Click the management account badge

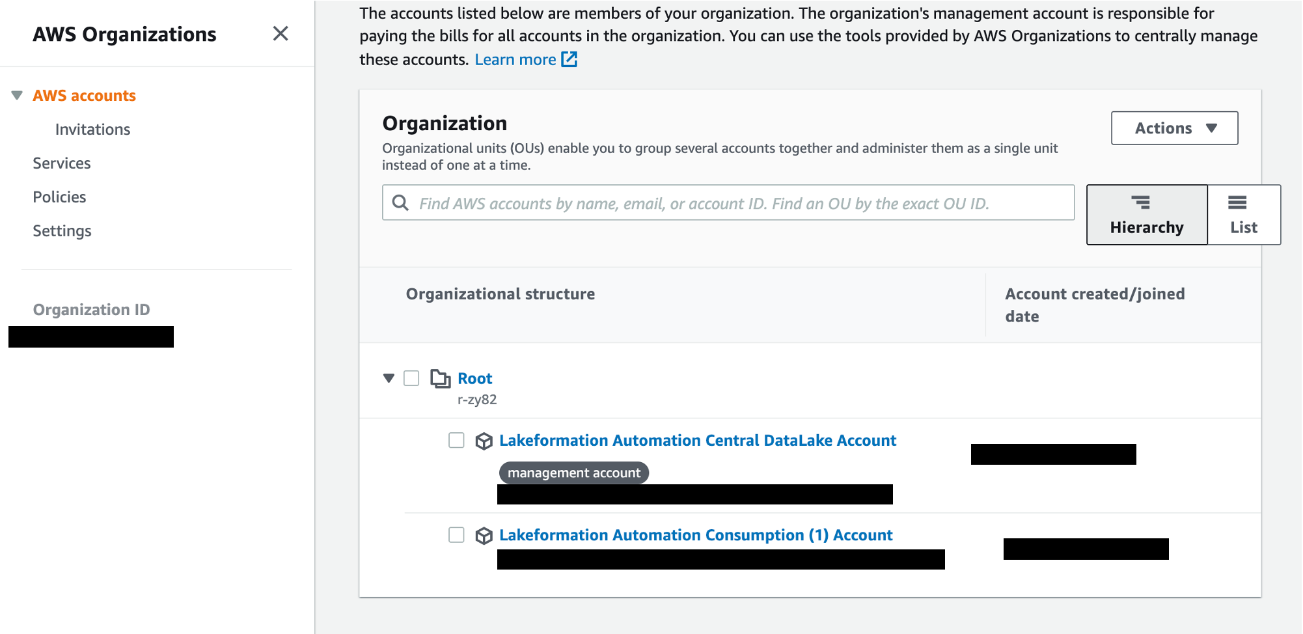point(574,473)
